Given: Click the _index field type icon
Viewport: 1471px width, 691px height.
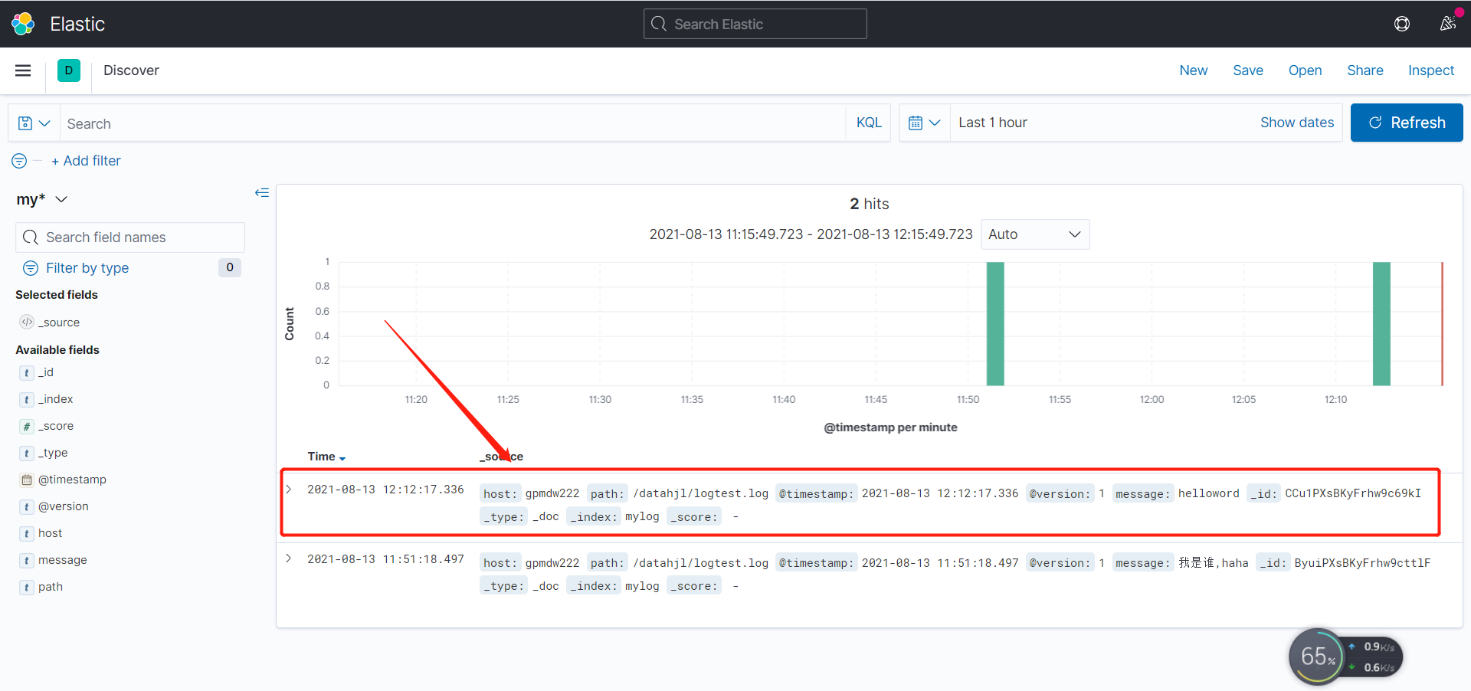Looking at the screenshot, I should pos(27,400).
